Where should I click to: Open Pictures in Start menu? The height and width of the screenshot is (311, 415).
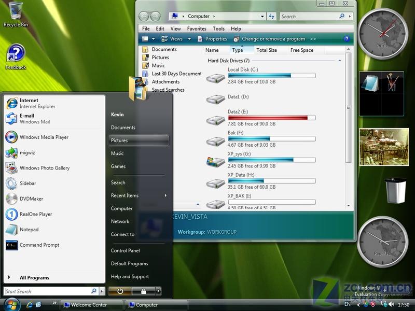pyautogui.click(x=139, y=140)
